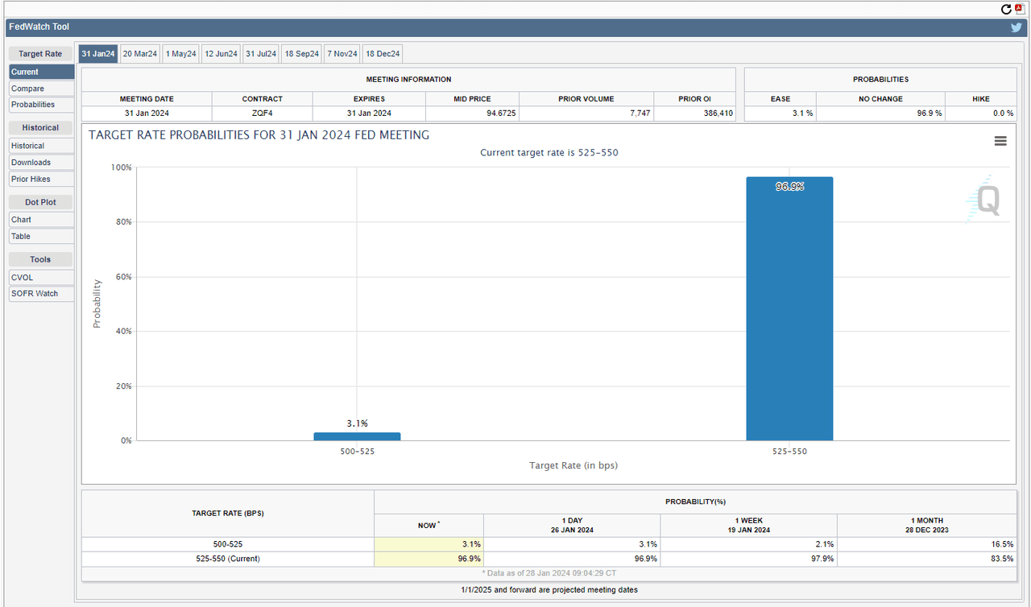Image resolution: width=1031 pixels, height=607 pixels.
Task: Click the Historical section header
Action: [x=40, y=127]
